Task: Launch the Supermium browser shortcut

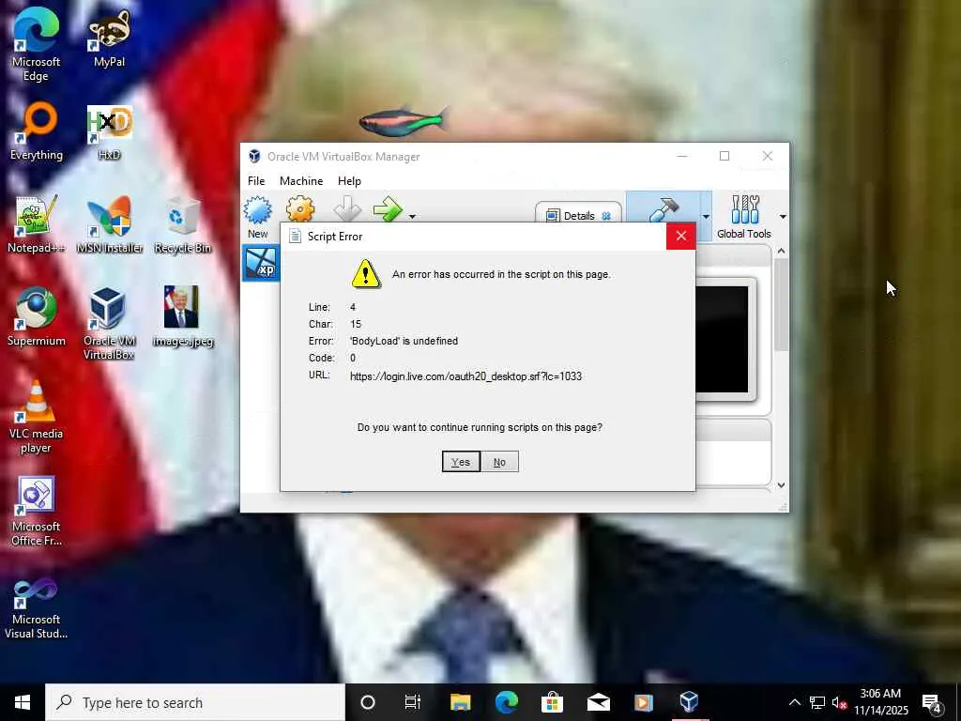Action: click(37, 316)
